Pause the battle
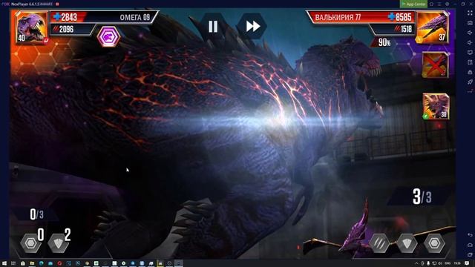 tap(213, 27)
